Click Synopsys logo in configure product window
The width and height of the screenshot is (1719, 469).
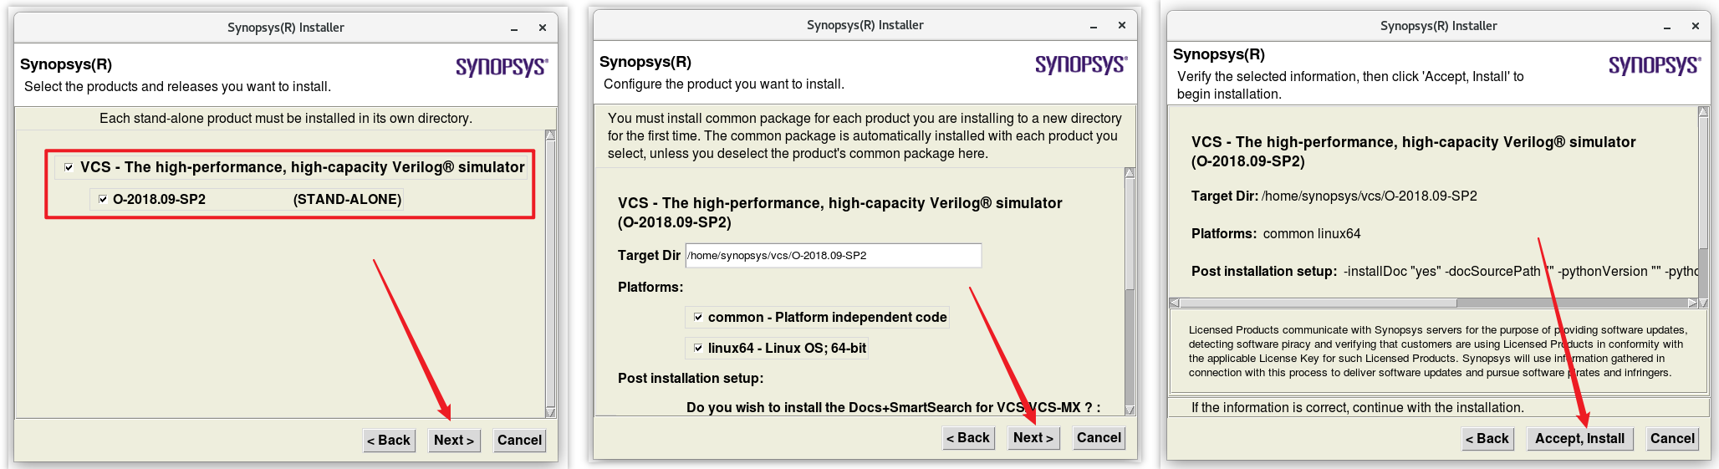[1081, 64]
